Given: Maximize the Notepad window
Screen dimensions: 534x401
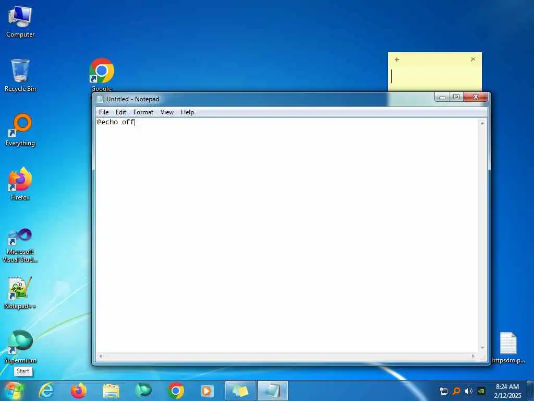Looking at the screenshot, I should click(x=456, y=97).
